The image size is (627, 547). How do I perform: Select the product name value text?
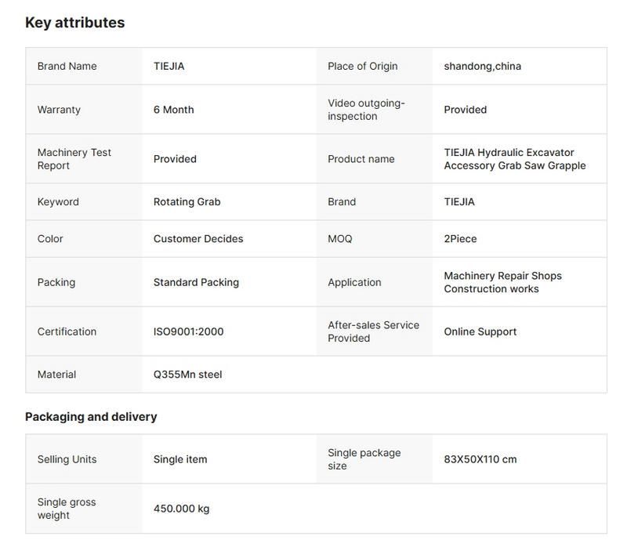(x=514, y=159)
